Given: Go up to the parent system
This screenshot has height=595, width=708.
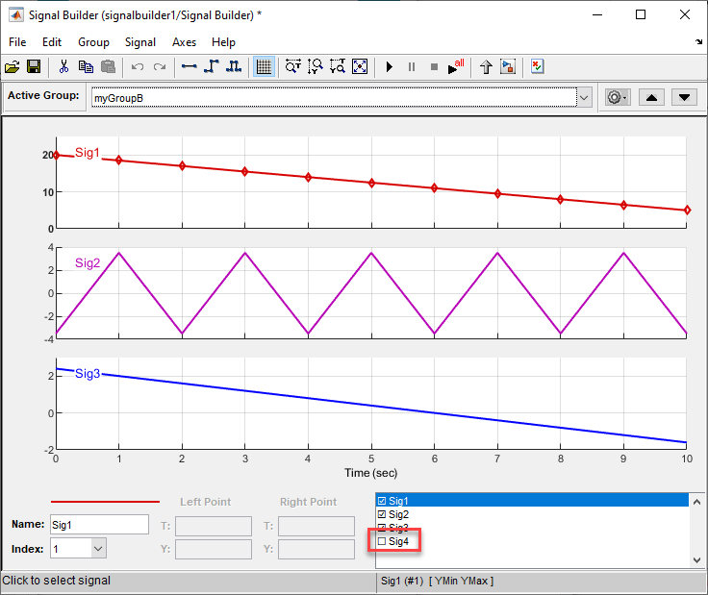Looking at the screenshot, I should pos(486,67).
